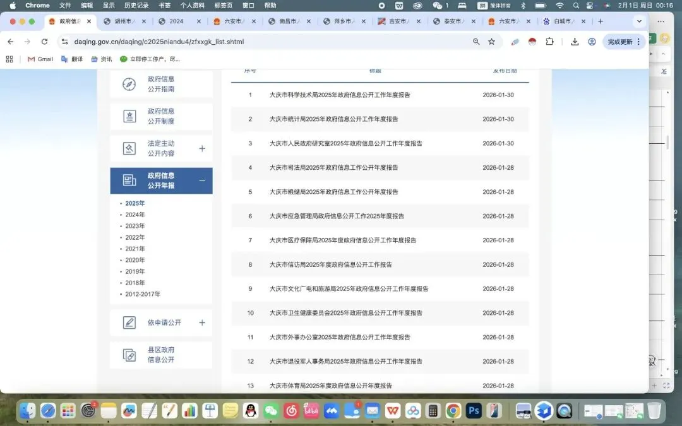This screenshot has width=682, height=426.
Task: Select the 2012-2017年 annual report list
Action: coord(143,294)
